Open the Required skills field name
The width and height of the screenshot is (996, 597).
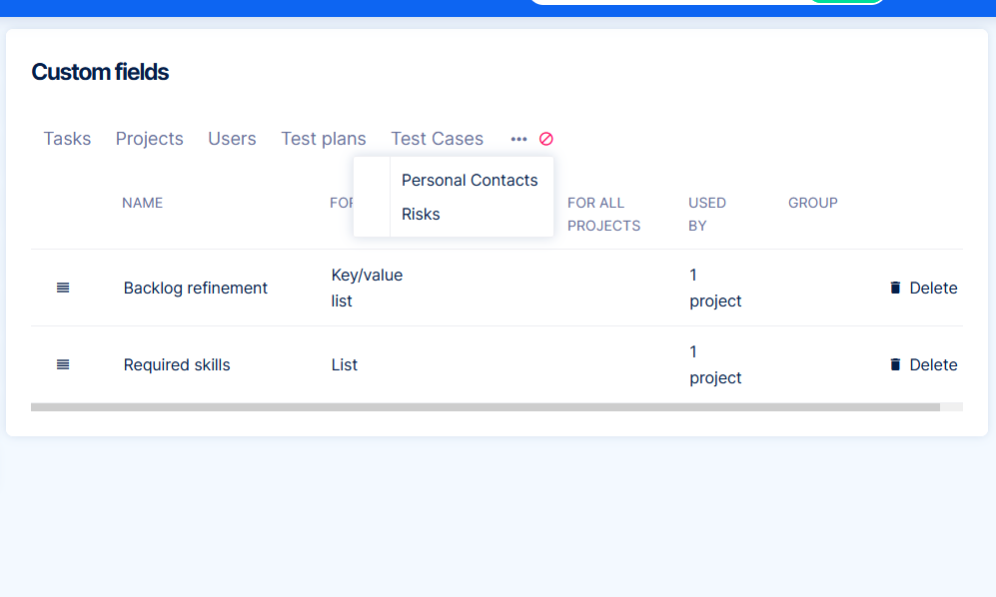[177, 364]
